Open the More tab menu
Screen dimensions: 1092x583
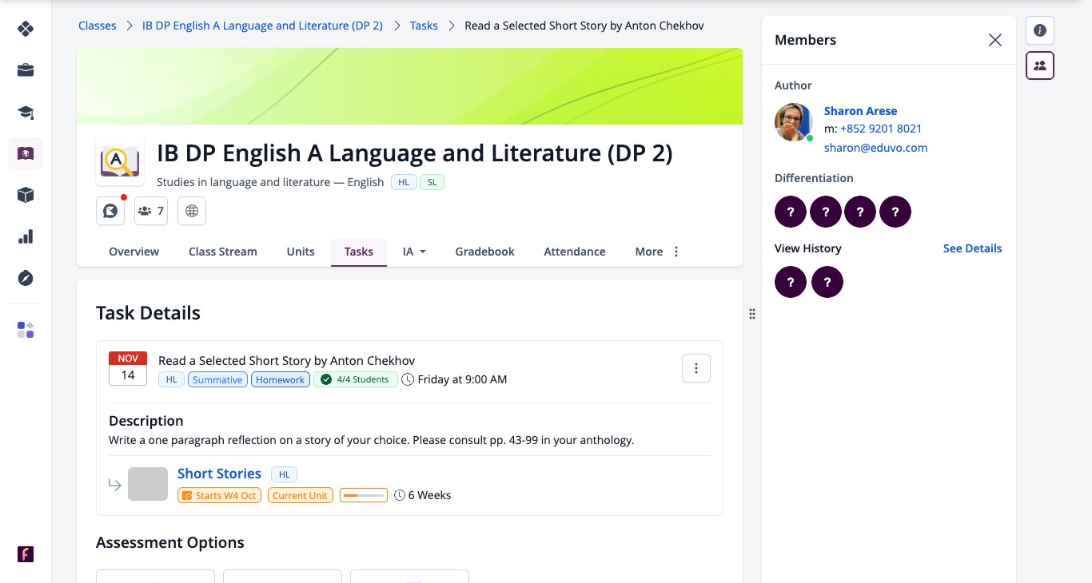point(658,252)
